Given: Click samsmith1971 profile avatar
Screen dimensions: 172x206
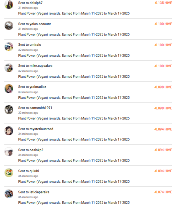Looking at the screenshot, I should (9, 110).
